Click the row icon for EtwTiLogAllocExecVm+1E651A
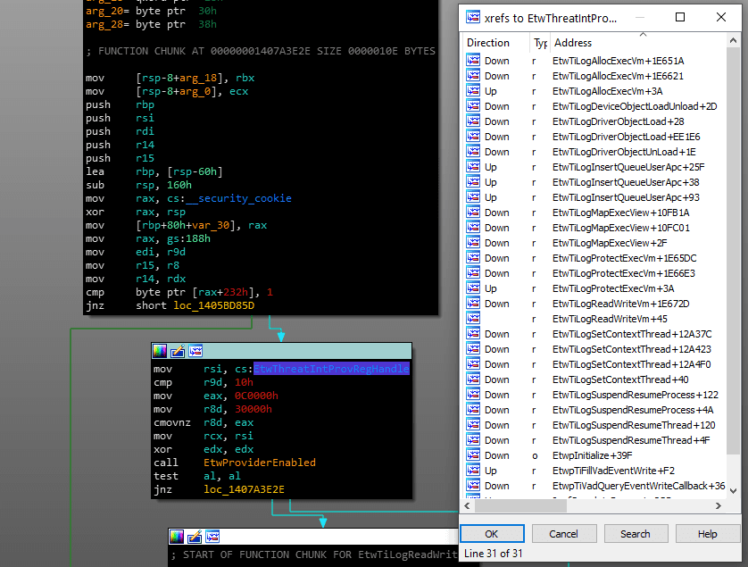748x567 pixels. 473,61
